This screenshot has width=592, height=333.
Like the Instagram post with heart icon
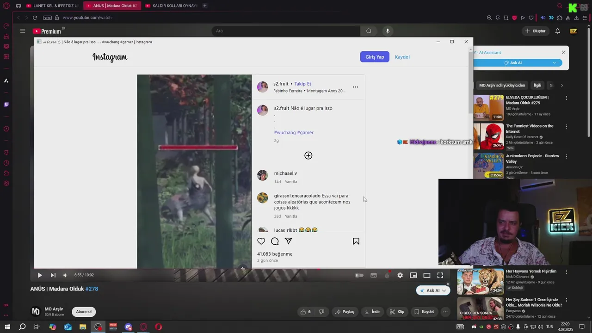point(261,241)
